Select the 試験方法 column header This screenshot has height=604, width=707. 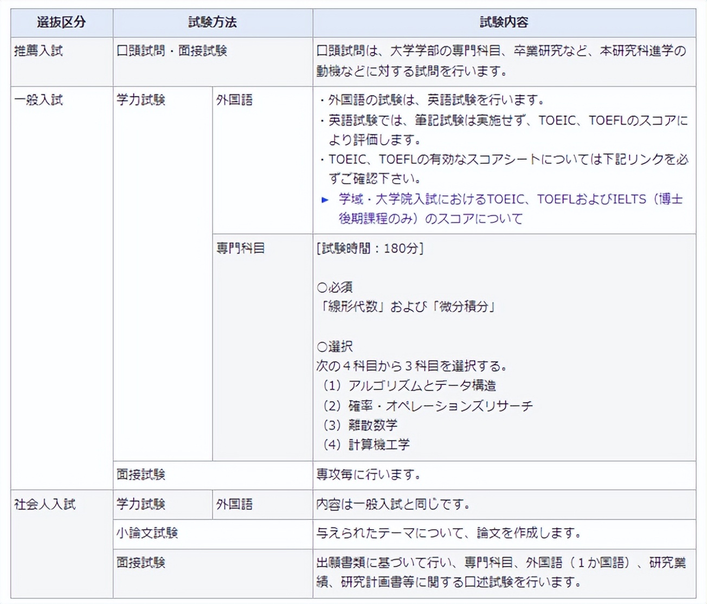[x=211, y=23]
